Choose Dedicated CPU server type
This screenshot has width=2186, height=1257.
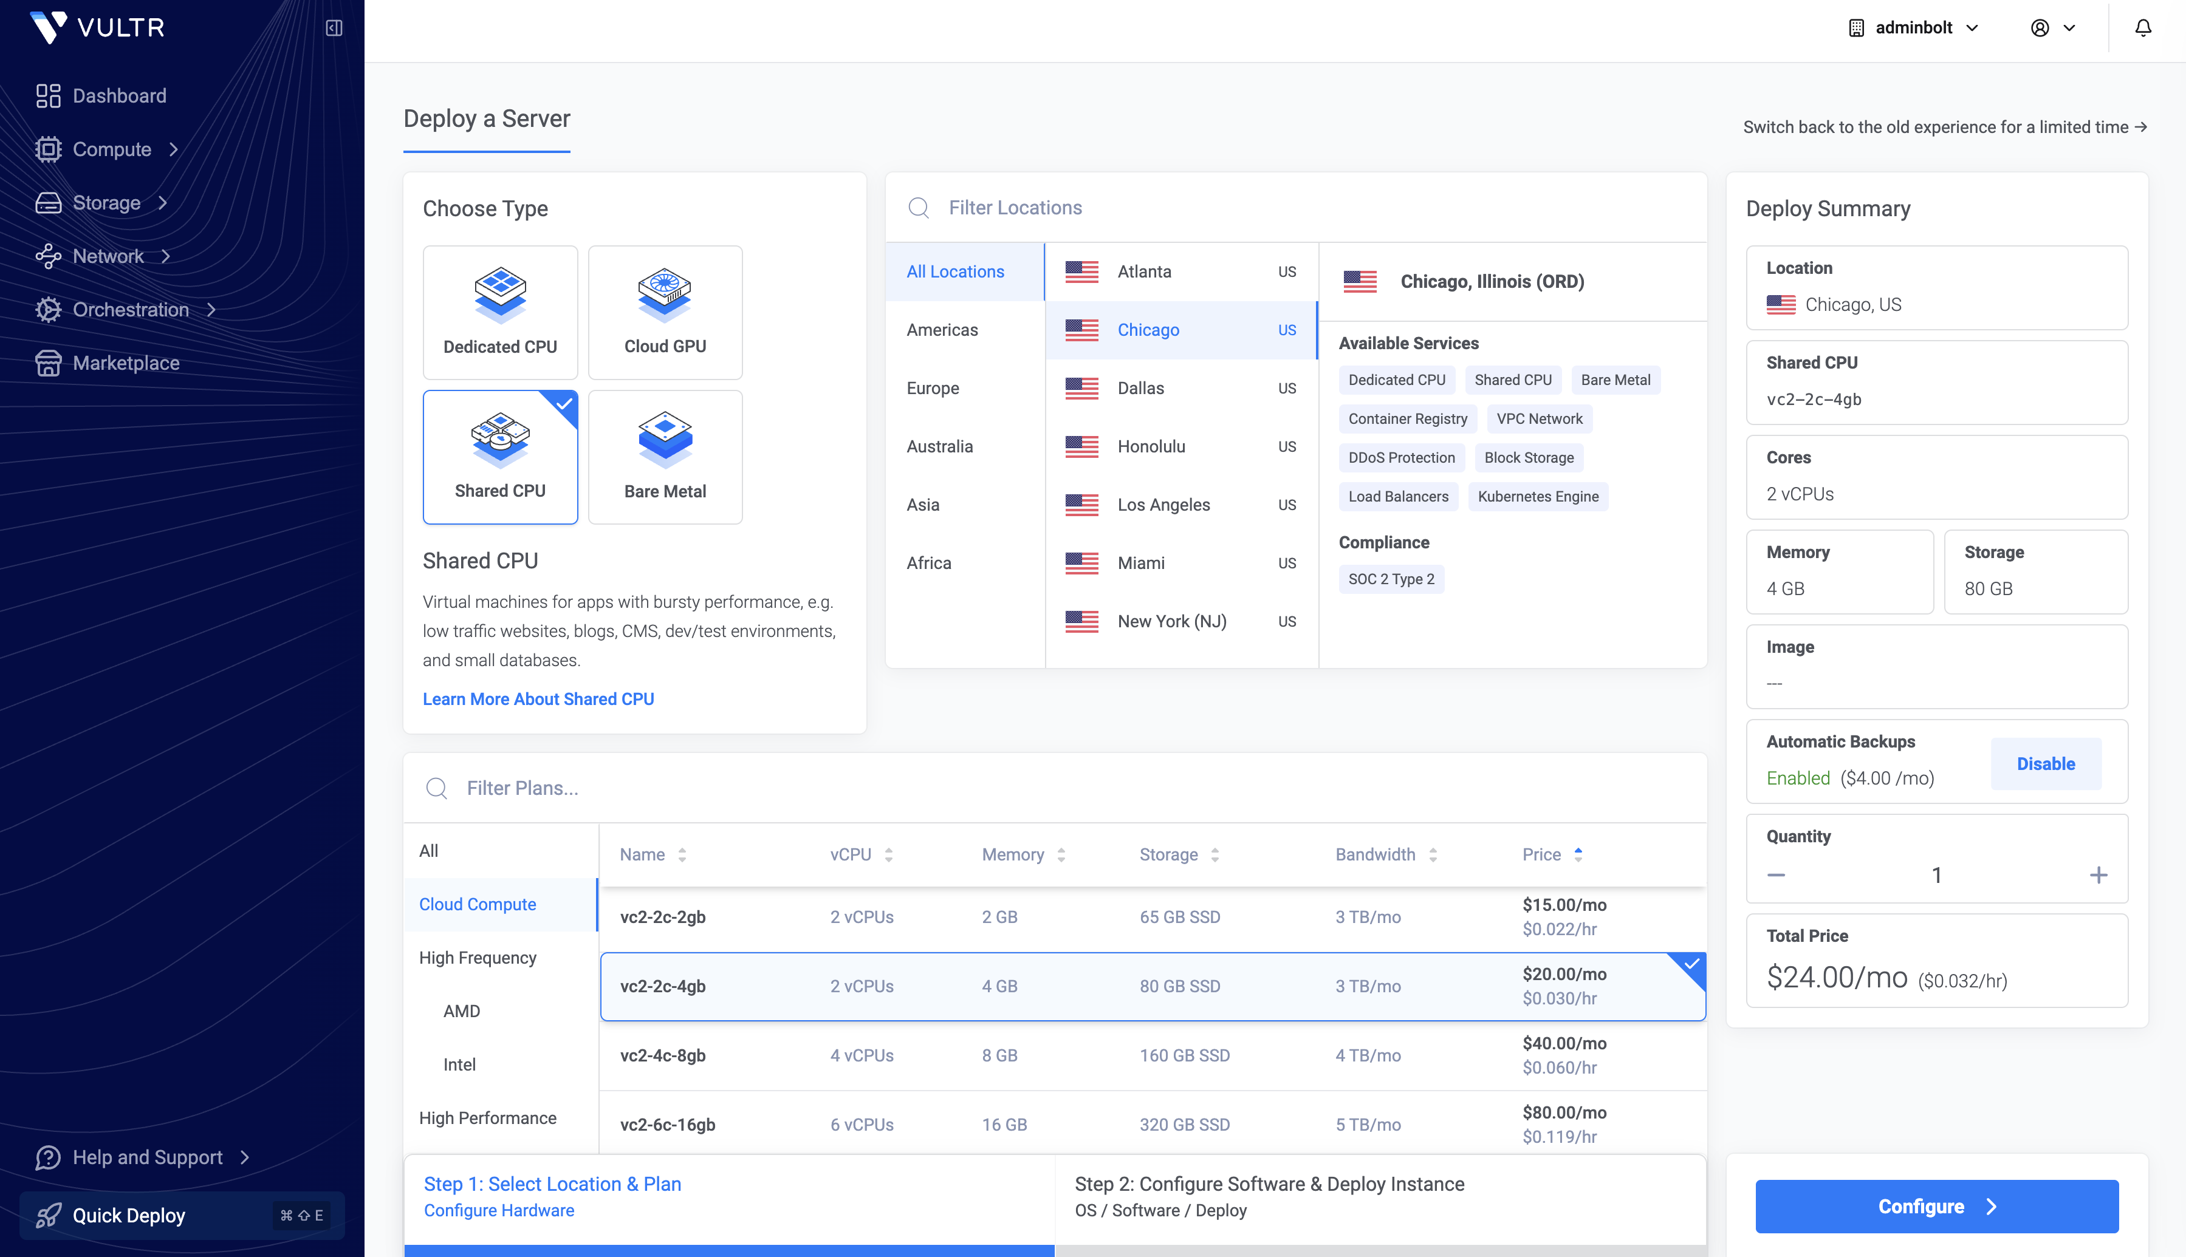(500, 313)
